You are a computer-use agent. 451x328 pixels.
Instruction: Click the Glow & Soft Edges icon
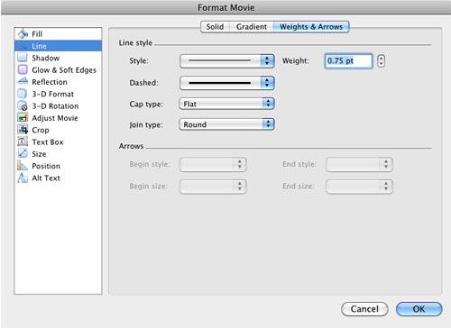click(x=23, y=69)
